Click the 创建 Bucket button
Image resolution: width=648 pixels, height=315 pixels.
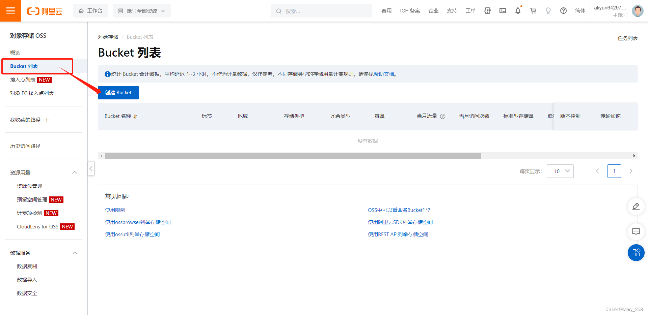click(x=118, y=92)
